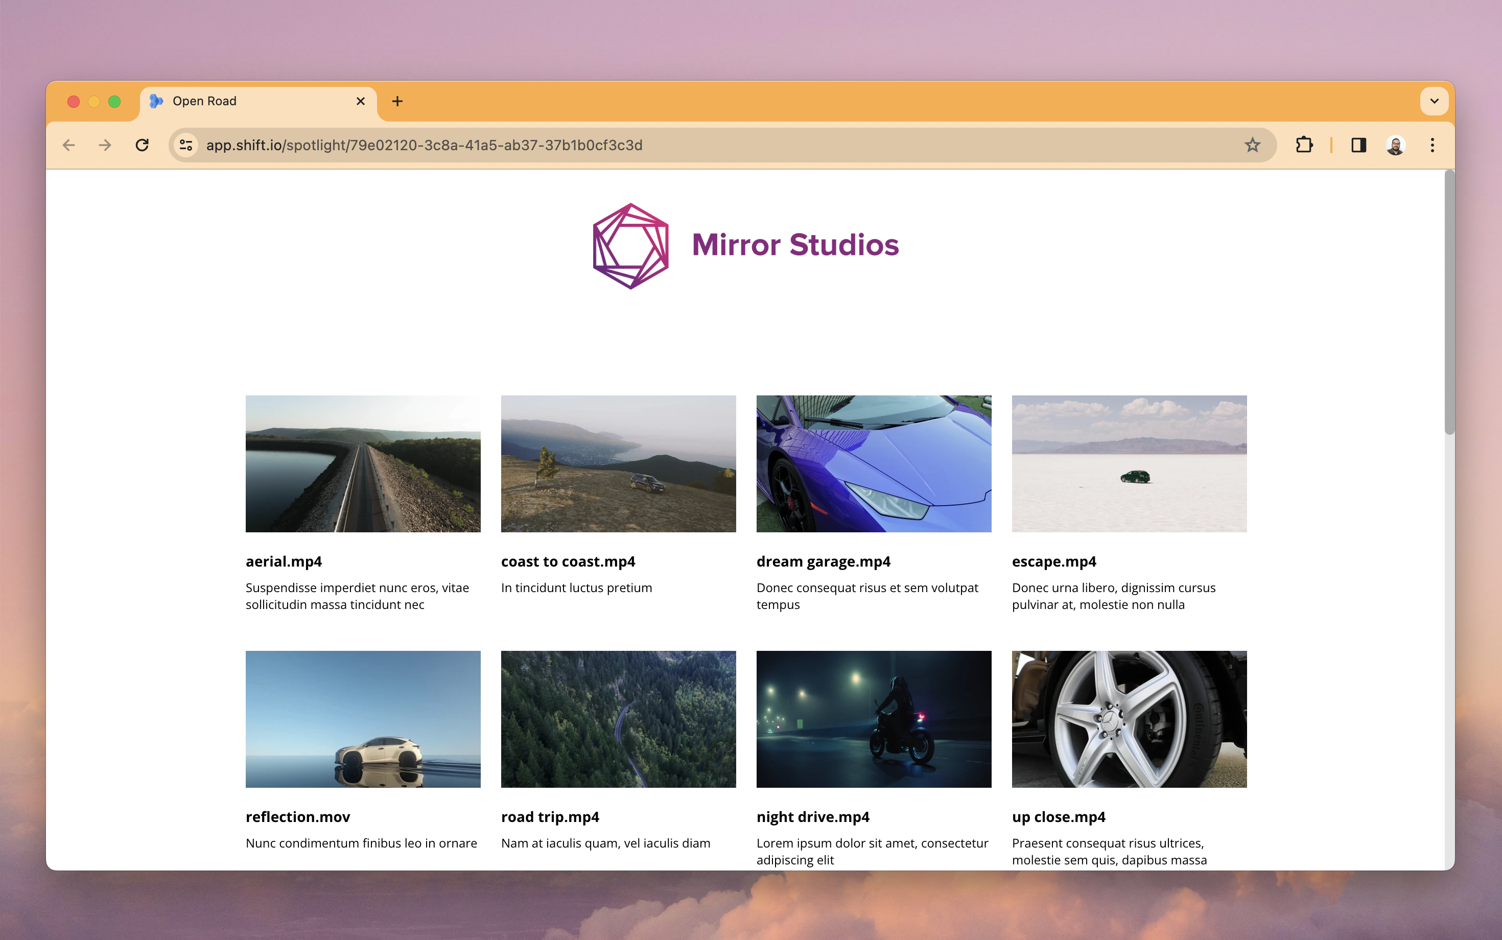The image size is (1502, 940).
Task: Open the escape.mp4 thumbnail
Action: (x=1130, y=464)
